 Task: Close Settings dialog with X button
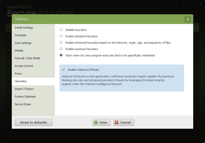[188, 19]
